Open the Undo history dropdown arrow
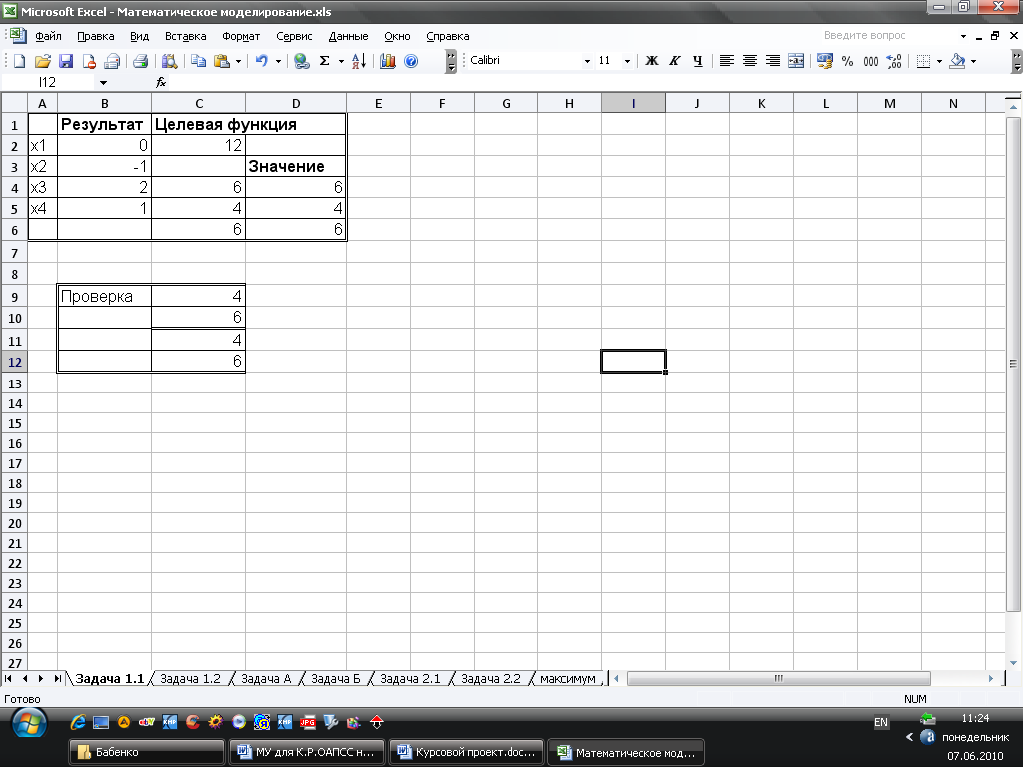1023x767 pixels. (x=278, y=61)
